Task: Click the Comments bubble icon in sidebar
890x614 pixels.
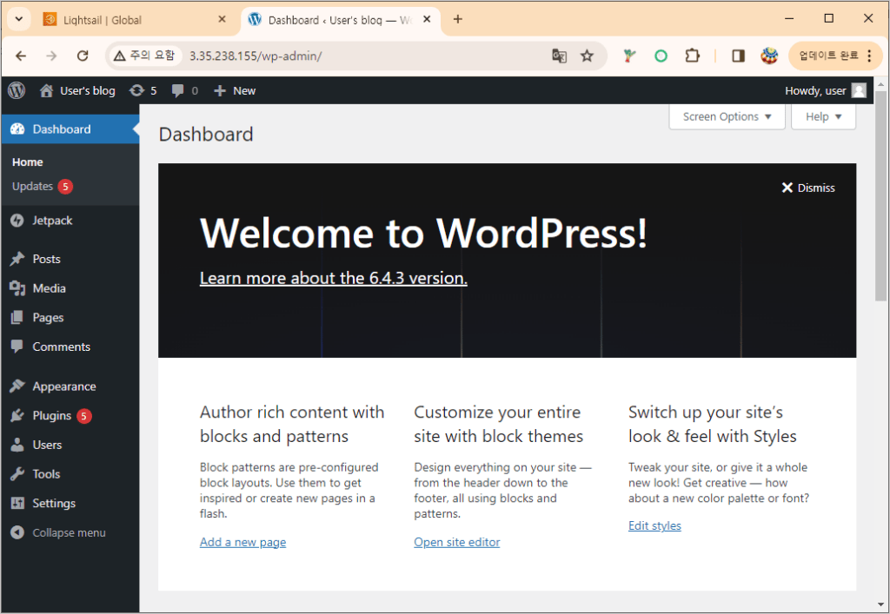Action: 17,347
